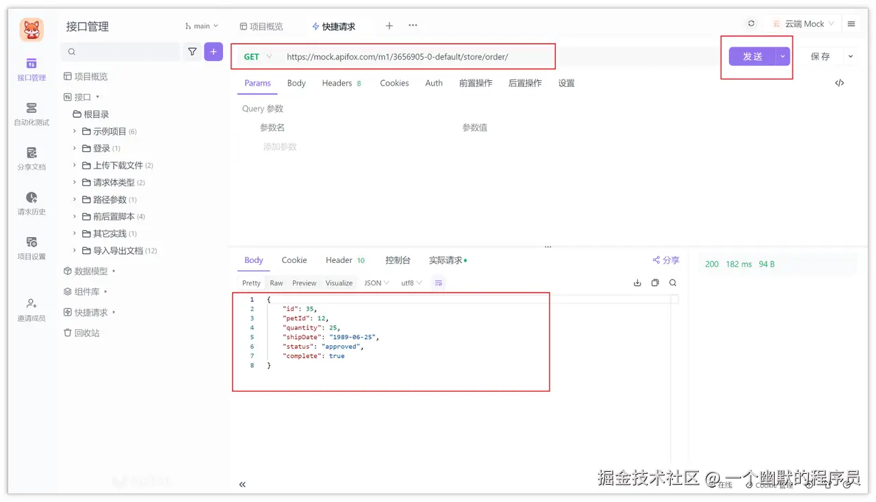Search within the response body

click(x=673, y=283)
